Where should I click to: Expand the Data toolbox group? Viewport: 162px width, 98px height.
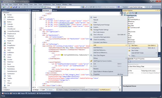[x=3, y=88]
